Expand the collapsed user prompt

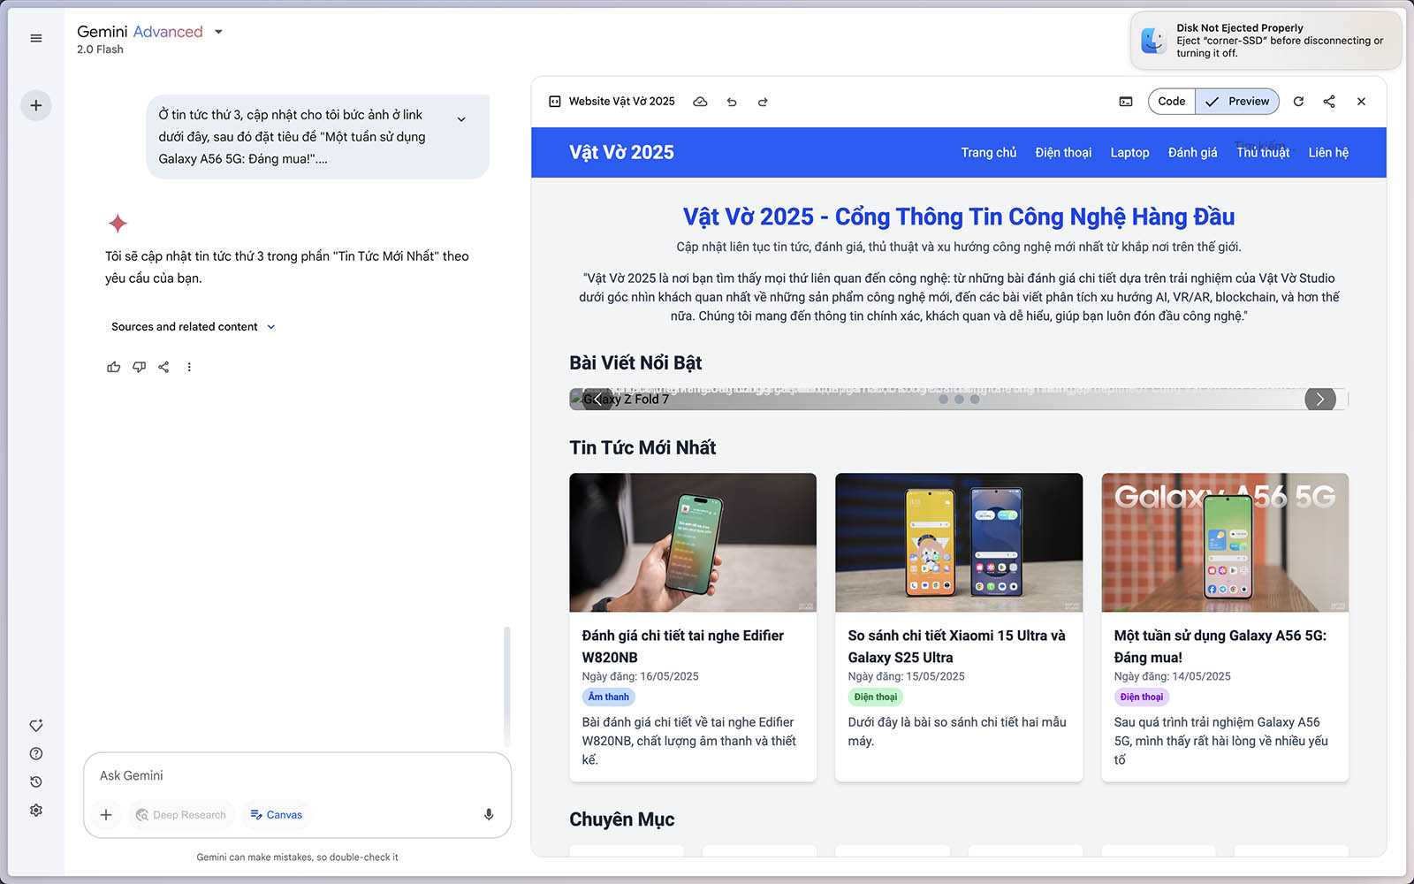tap(461, 119)
